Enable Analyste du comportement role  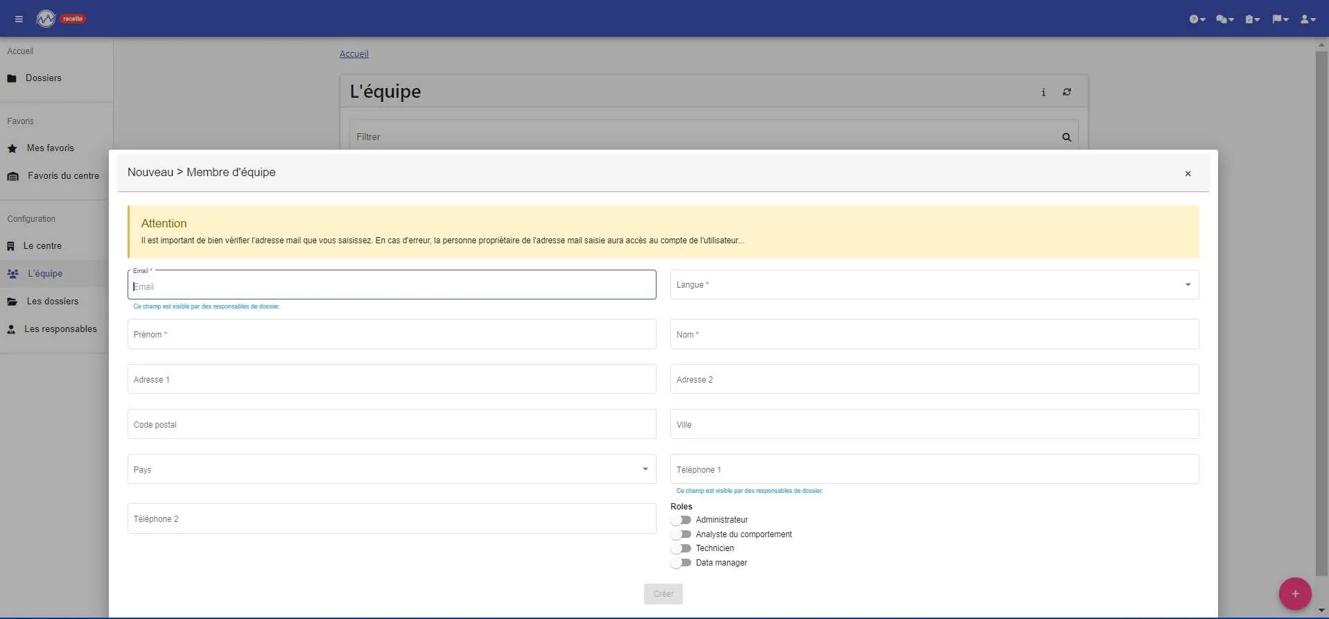681,534
